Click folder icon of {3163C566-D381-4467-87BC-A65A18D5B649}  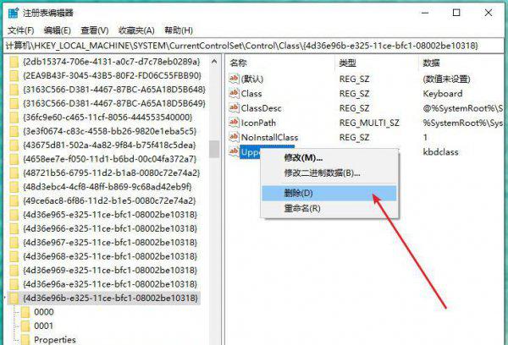click(x=14, y=103)
